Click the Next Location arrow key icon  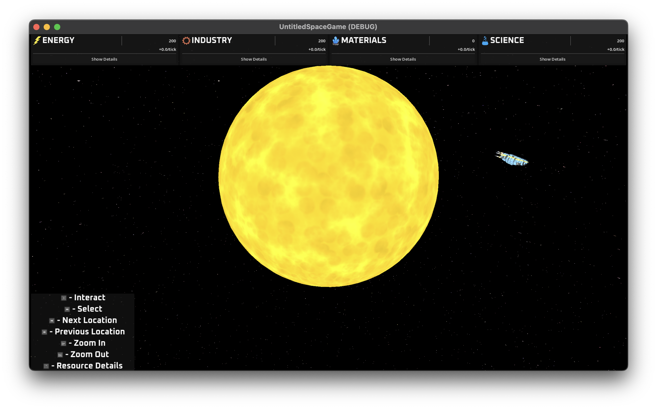[52, 321]
